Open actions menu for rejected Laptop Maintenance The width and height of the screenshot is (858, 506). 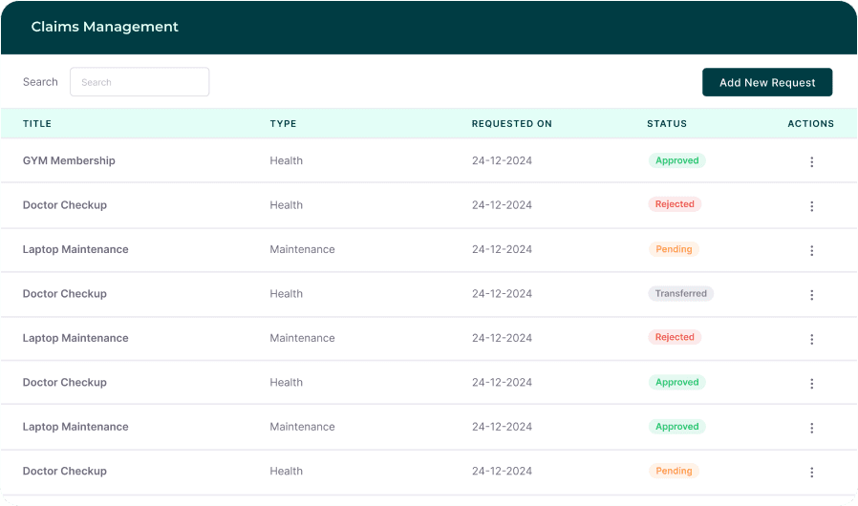(x=811, y=339)
